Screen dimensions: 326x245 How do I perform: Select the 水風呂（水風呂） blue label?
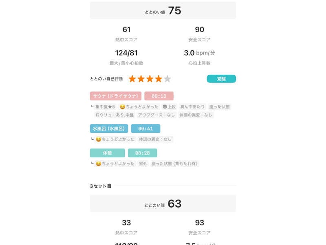tap(109, 129)
